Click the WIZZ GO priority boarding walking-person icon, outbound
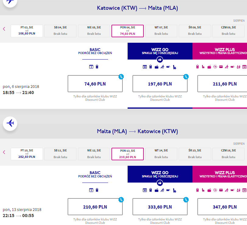Screen dimensions: 247x225 click(162, 67)
